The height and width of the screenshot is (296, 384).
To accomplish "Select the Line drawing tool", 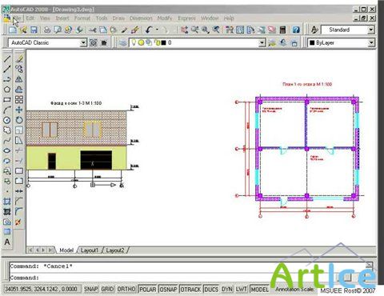I will pos(7,58).
